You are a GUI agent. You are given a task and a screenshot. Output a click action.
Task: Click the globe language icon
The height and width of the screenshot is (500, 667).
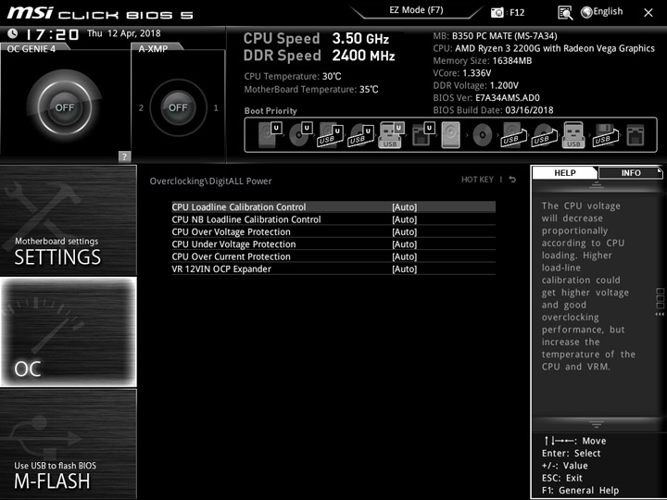tap(586, 12)
